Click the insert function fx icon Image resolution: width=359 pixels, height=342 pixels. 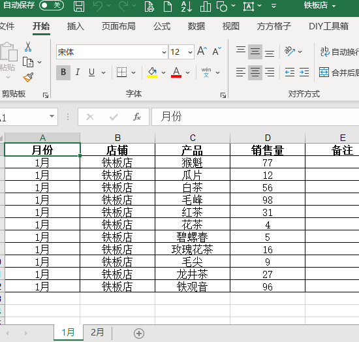pos(137,117)
